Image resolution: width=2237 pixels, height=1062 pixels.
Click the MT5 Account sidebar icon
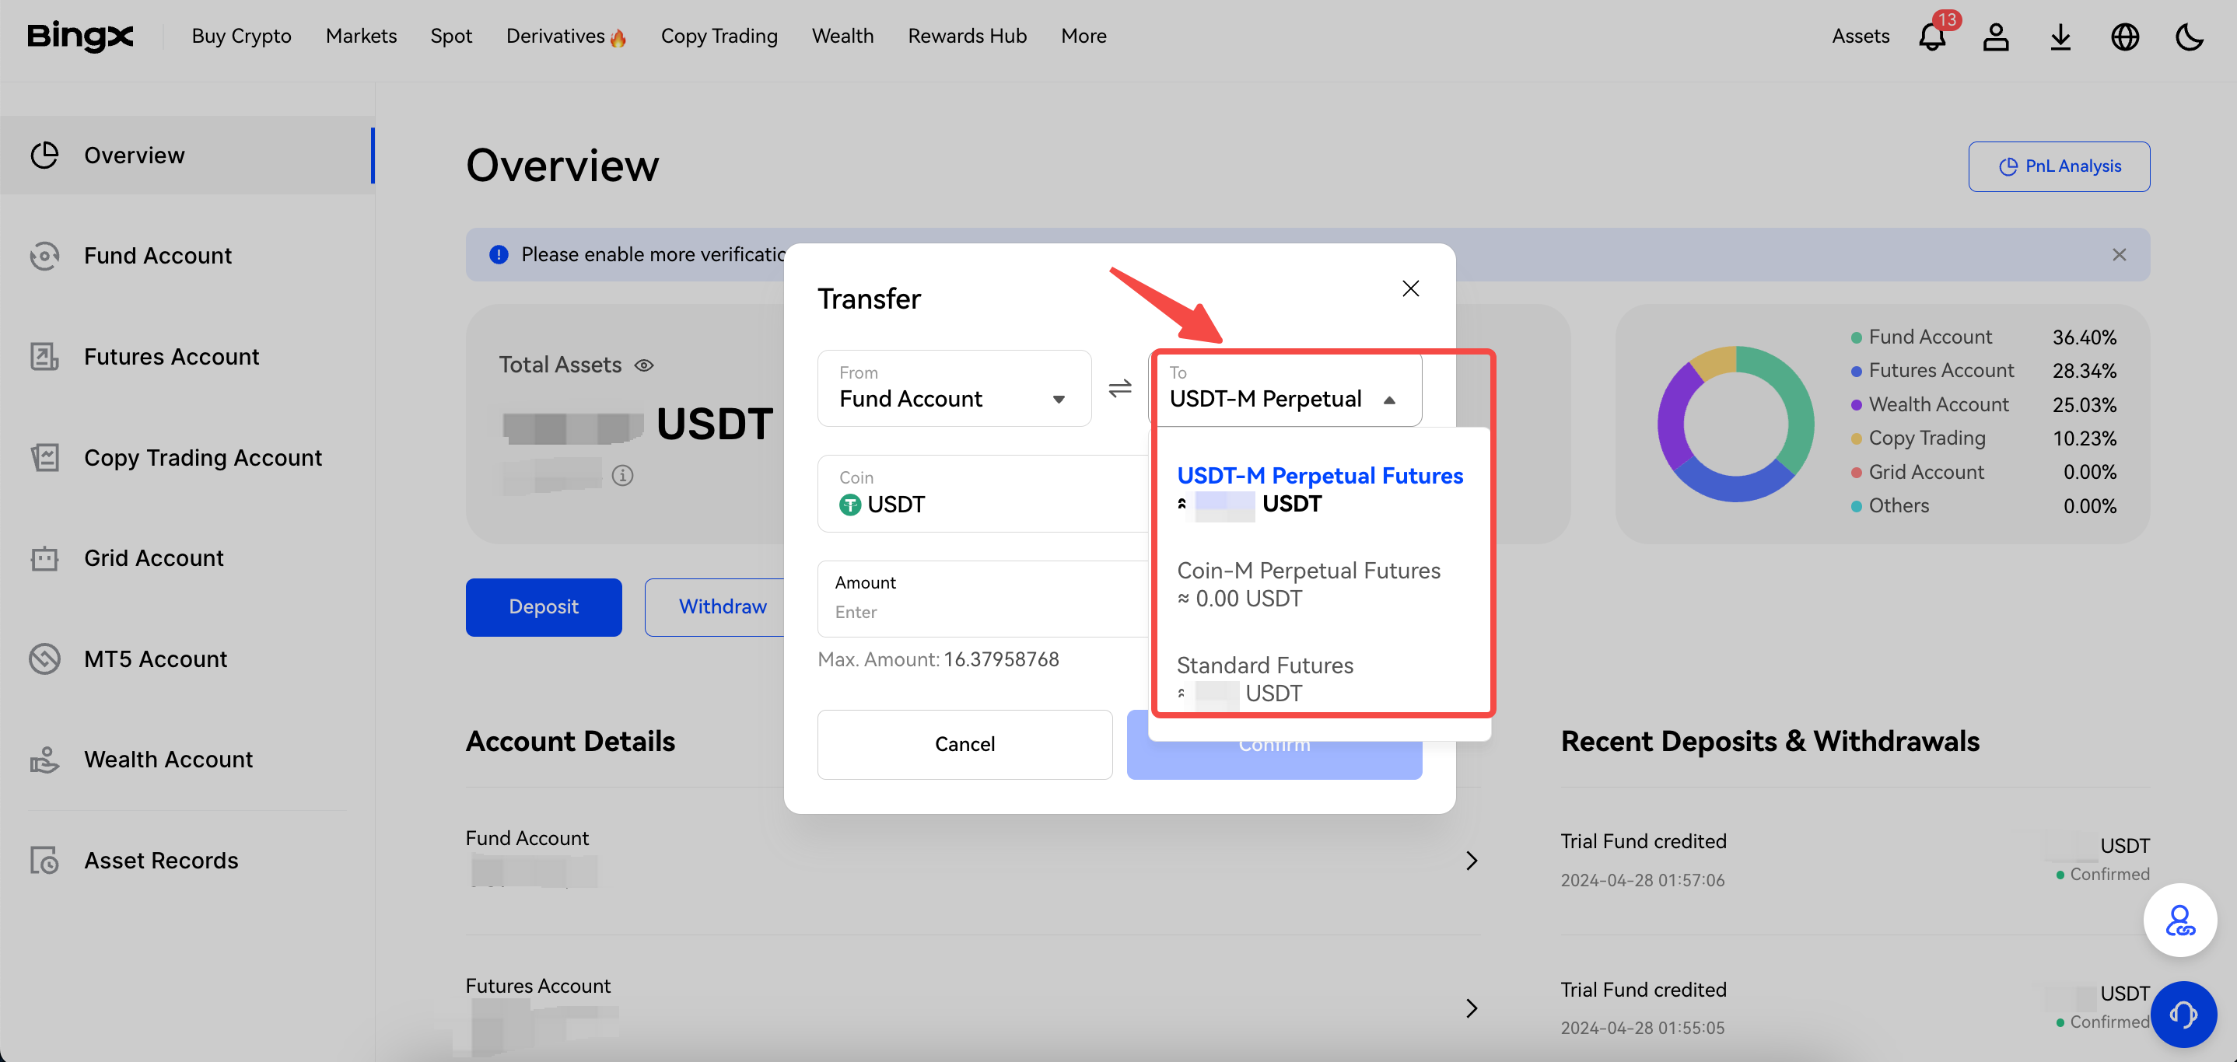click(44, 659)
